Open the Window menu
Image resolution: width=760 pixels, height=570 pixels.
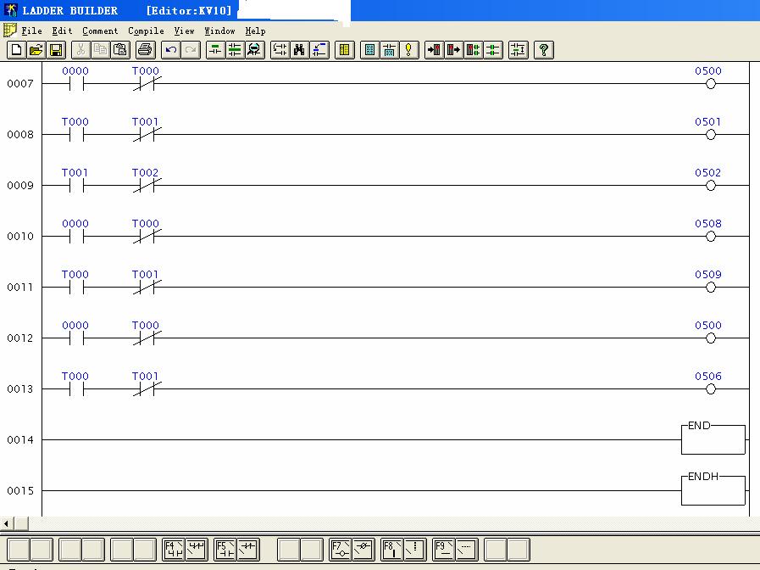tap(219, 31)
